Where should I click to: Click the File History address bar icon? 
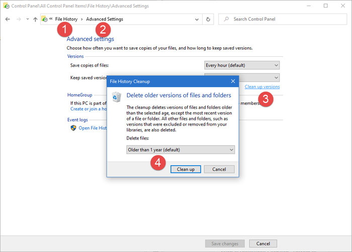44,19
